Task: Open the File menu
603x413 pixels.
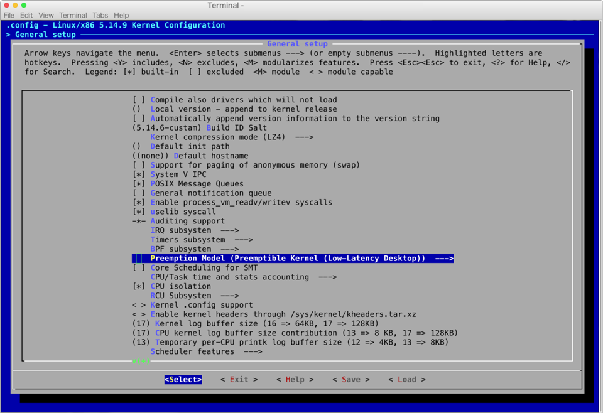Action: coord(9,15)
